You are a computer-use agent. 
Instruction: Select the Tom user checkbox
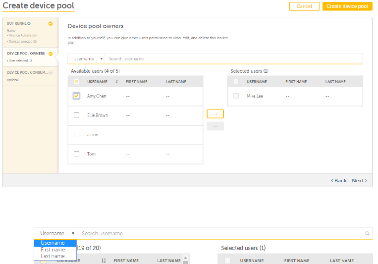pyautogui.click(x=76, y=154)
